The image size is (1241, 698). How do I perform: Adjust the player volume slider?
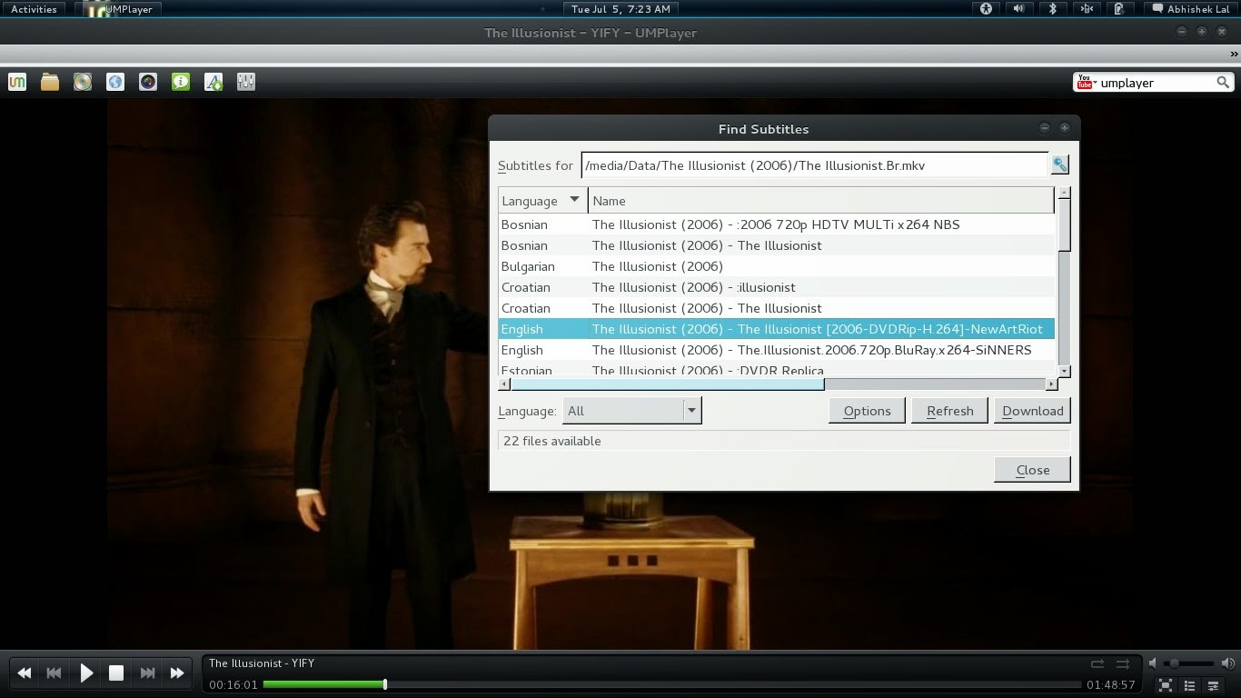click(x=1189, y=663)
